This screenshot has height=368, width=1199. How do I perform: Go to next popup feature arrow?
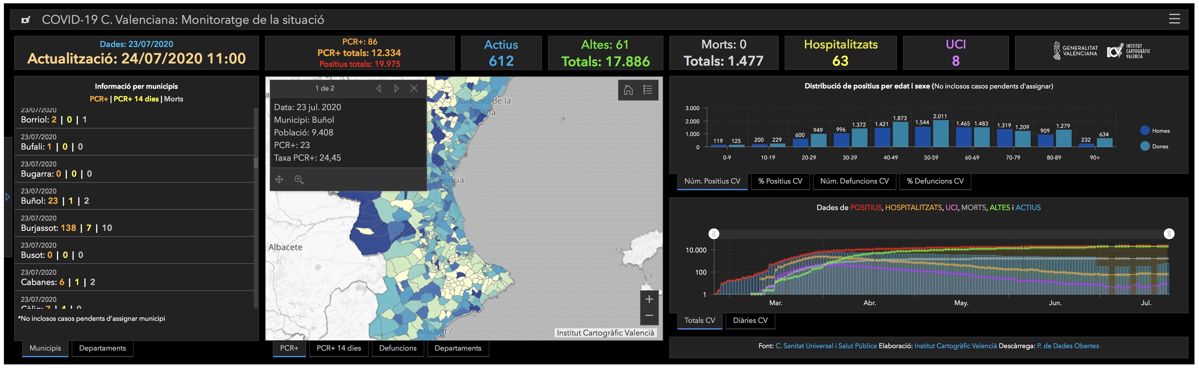396,88
